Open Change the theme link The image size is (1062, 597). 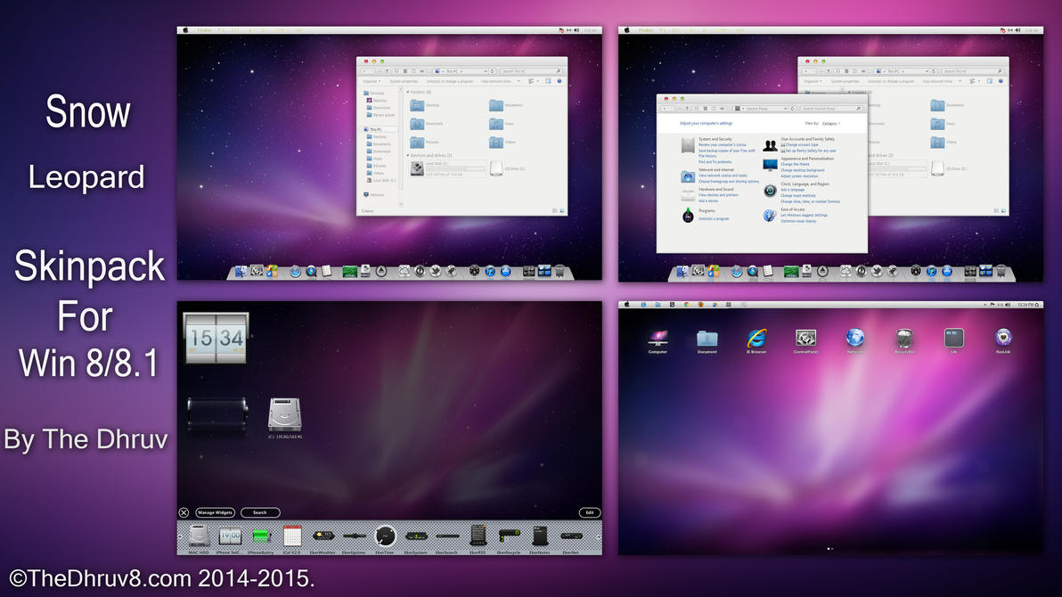(795, 164)
